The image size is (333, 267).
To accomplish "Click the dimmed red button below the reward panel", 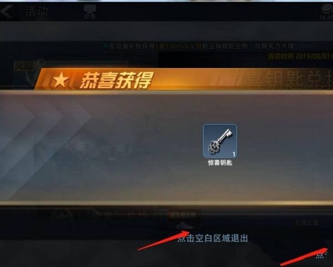I will 182,215.
